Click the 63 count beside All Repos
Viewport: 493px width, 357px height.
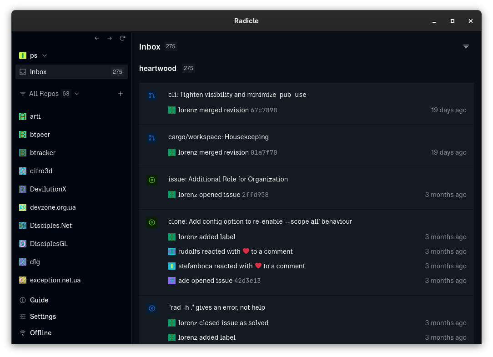click(x=65, y=94)
